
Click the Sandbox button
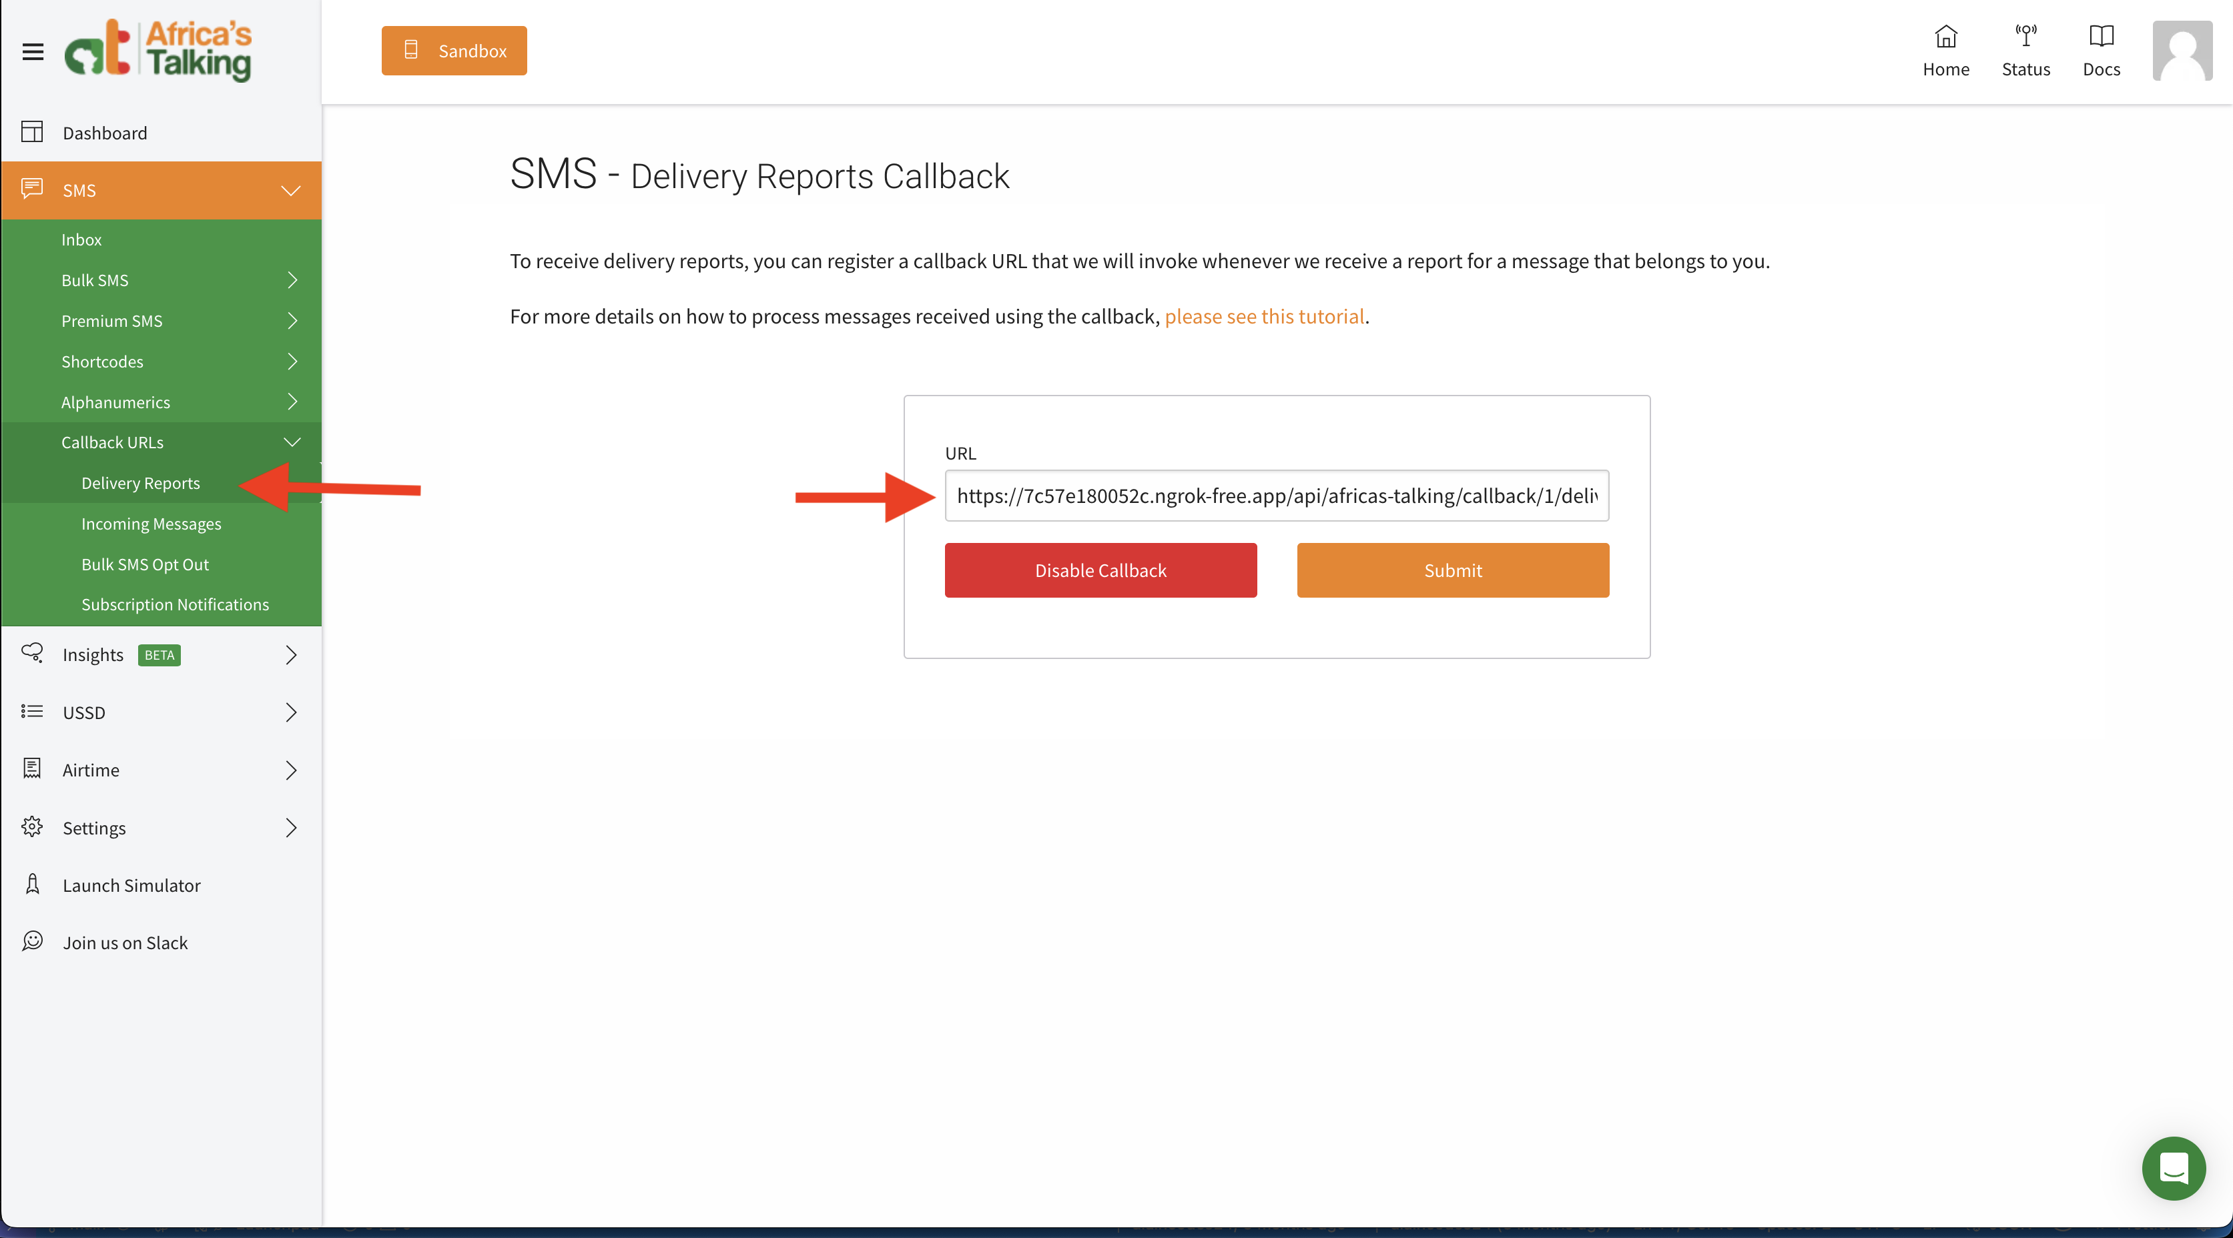pyautogui.click(x=454, y=50)
